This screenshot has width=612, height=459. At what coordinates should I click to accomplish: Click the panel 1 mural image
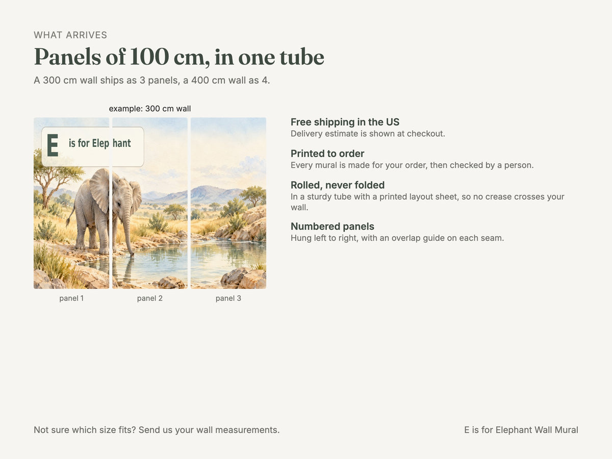tap(71, 203)
